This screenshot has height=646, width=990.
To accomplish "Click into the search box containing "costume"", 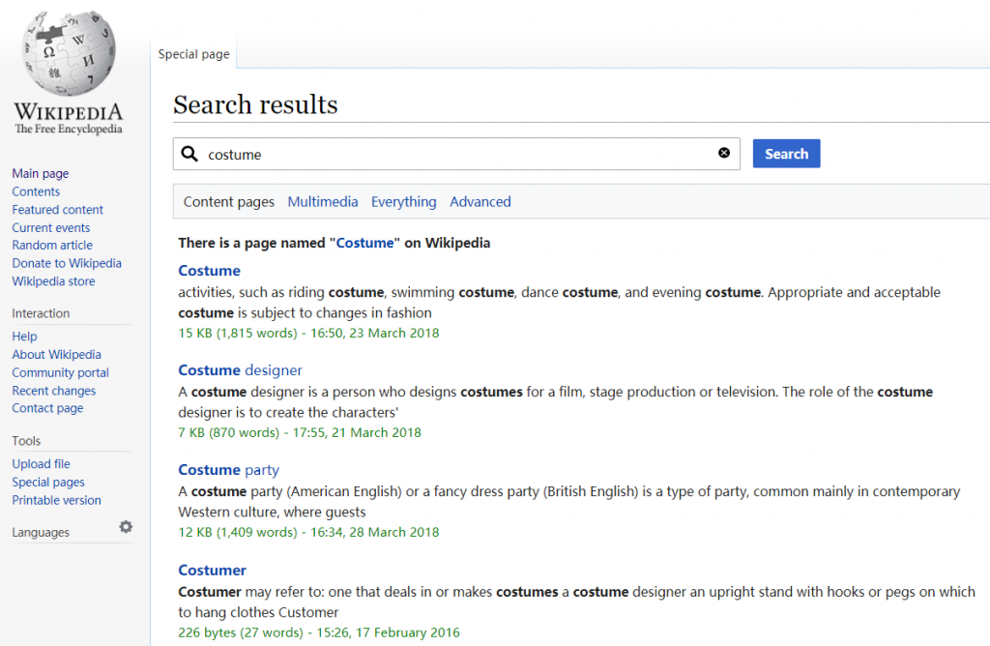I will (454, 154).
